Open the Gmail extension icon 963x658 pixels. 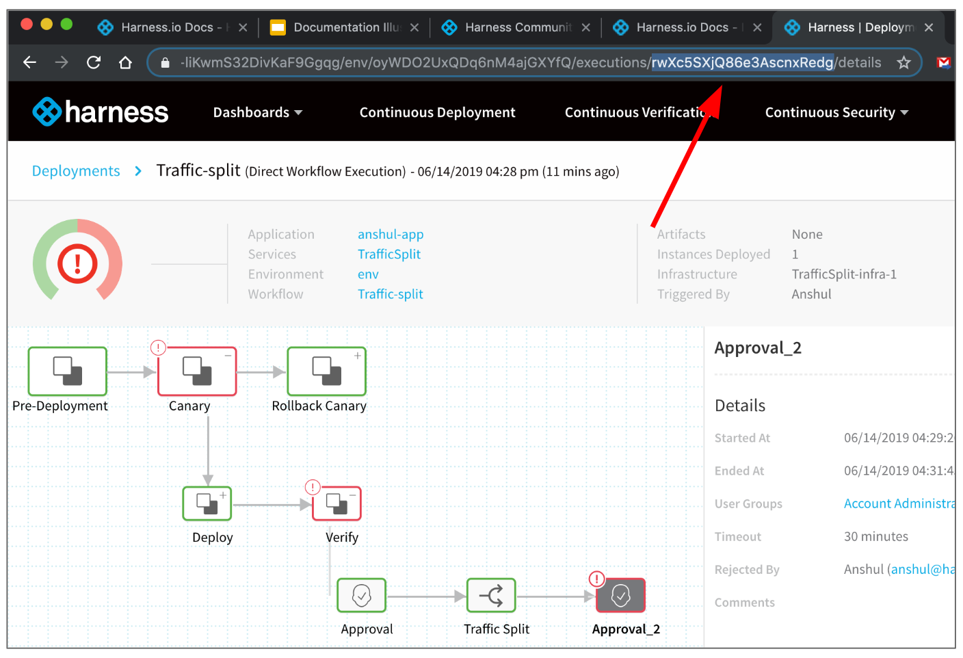[944, 63]
